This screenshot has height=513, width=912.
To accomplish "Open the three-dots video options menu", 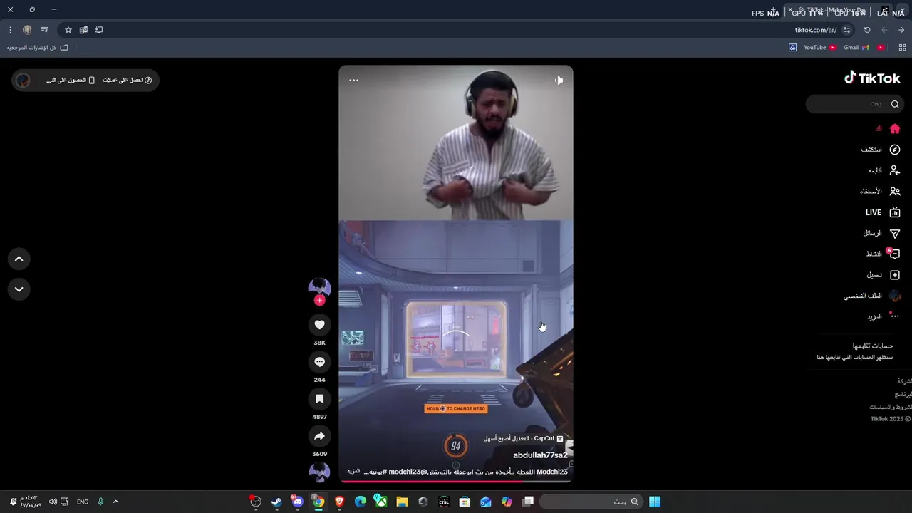I will coord(353,80).
